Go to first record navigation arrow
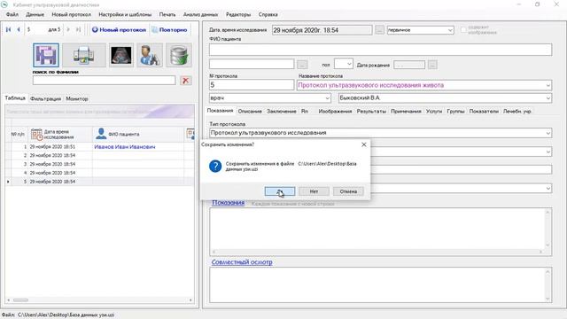Screen dimensions: 567x319 coord(8,29)
